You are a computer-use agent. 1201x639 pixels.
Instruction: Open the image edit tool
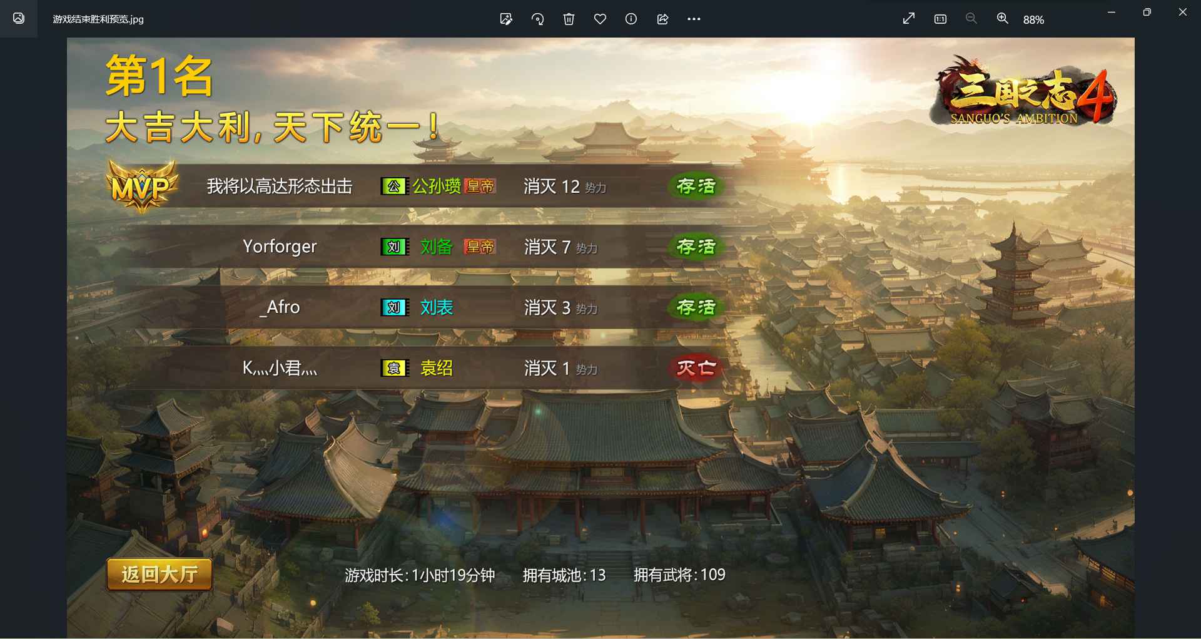pyautogui.click(x=506, y=19)
